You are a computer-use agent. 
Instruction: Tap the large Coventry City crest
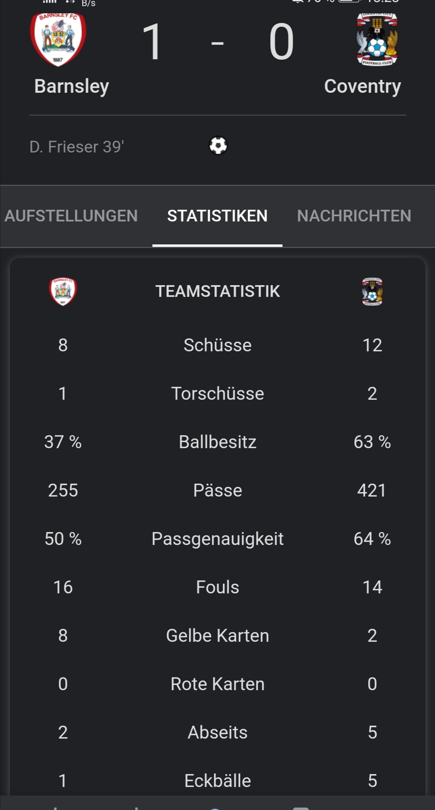[377, 39]
